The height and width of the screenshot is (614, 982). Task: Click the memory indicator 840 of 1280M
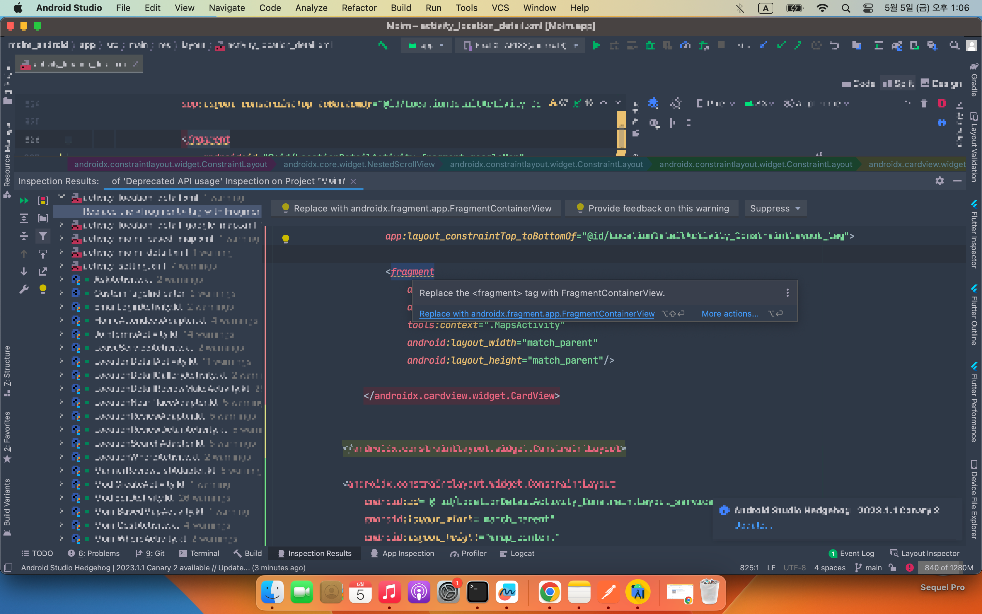click(948, 567)
